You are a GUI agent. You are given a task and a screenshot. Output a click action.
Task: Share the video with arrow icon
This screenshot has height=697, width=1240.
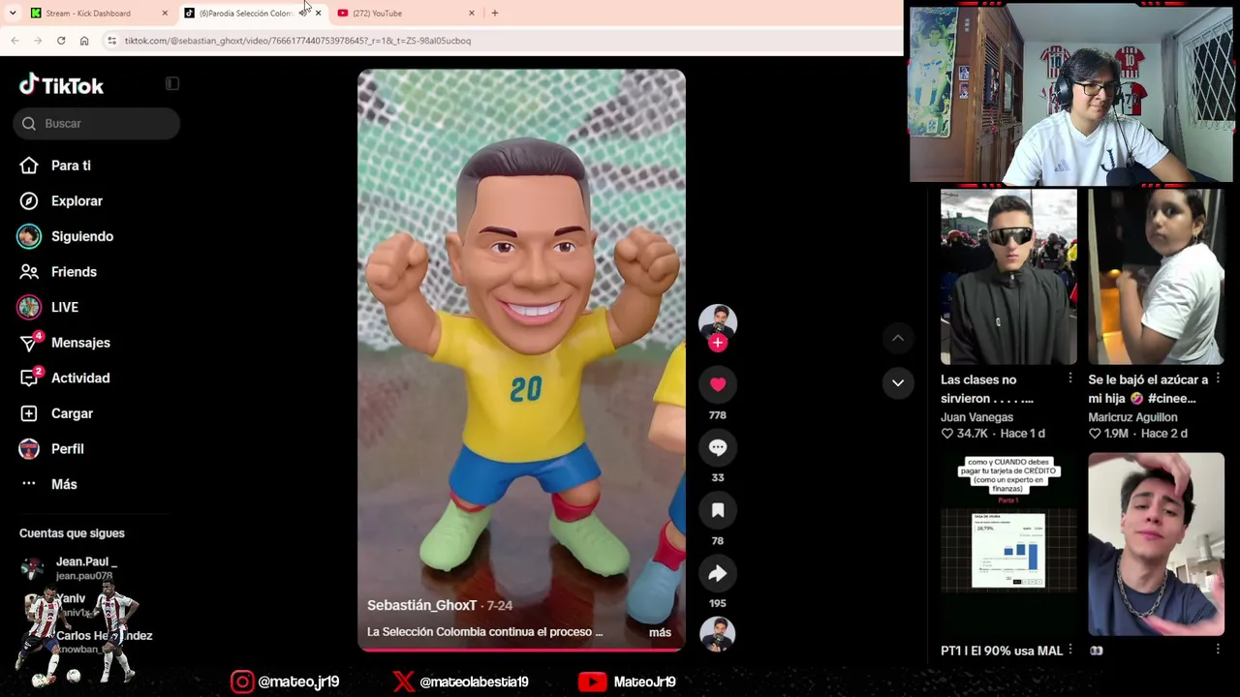coord(718,573)
